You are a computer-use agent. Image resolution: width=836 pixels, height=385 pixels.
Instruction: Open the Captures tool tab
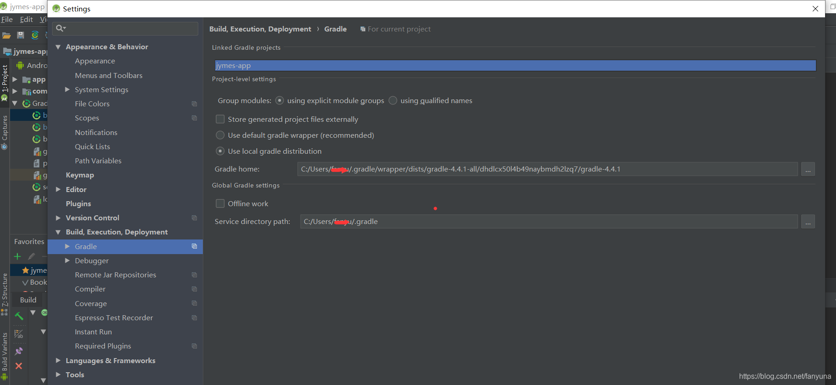pyautogui.click(x=5, y=132)
